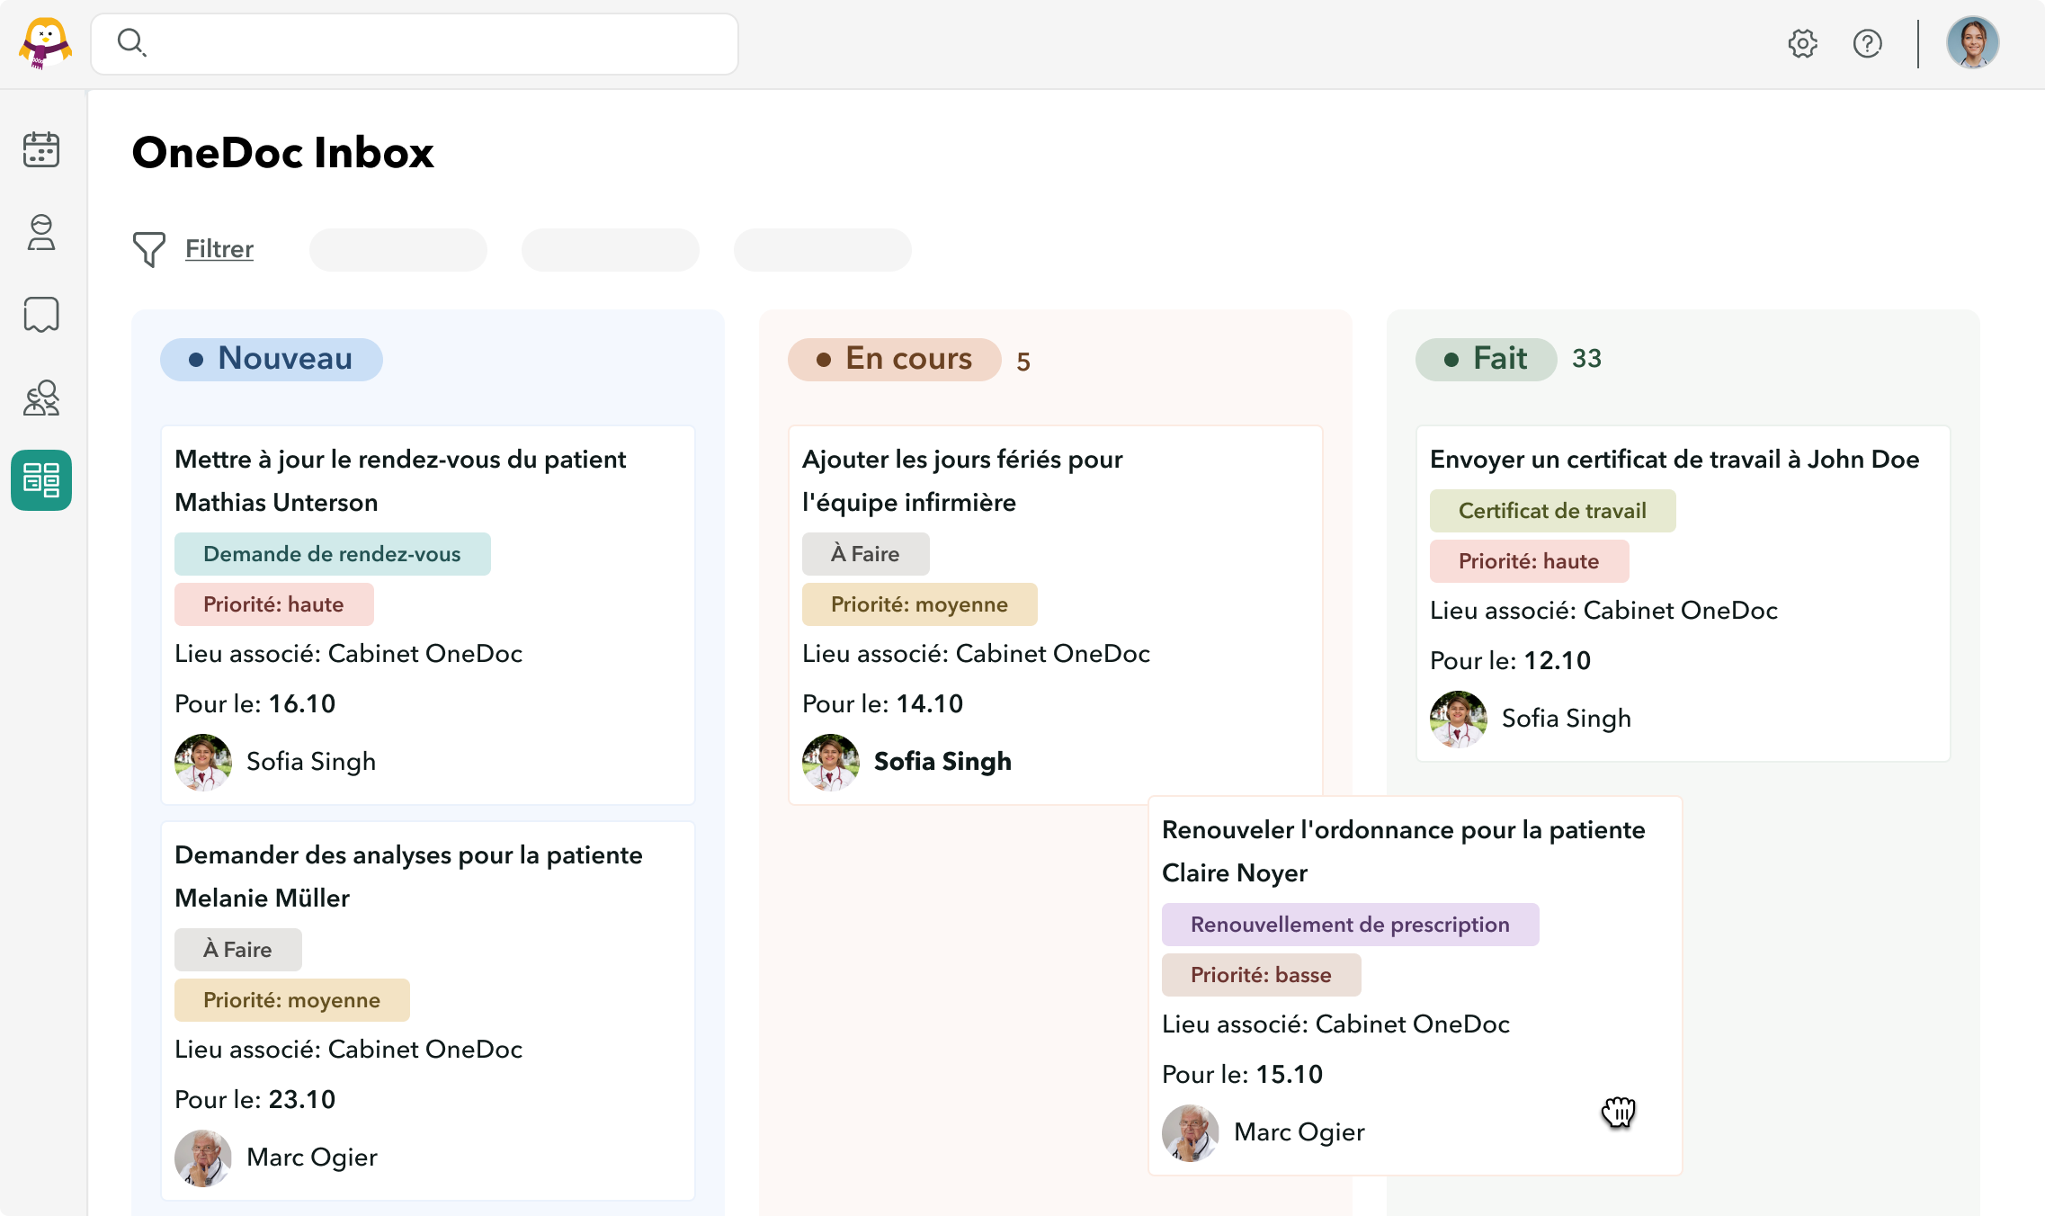The image size is (2045, 1216).
Task: Click Priorité: moyenne tag on jours fériés card
Action: point(920,604)
